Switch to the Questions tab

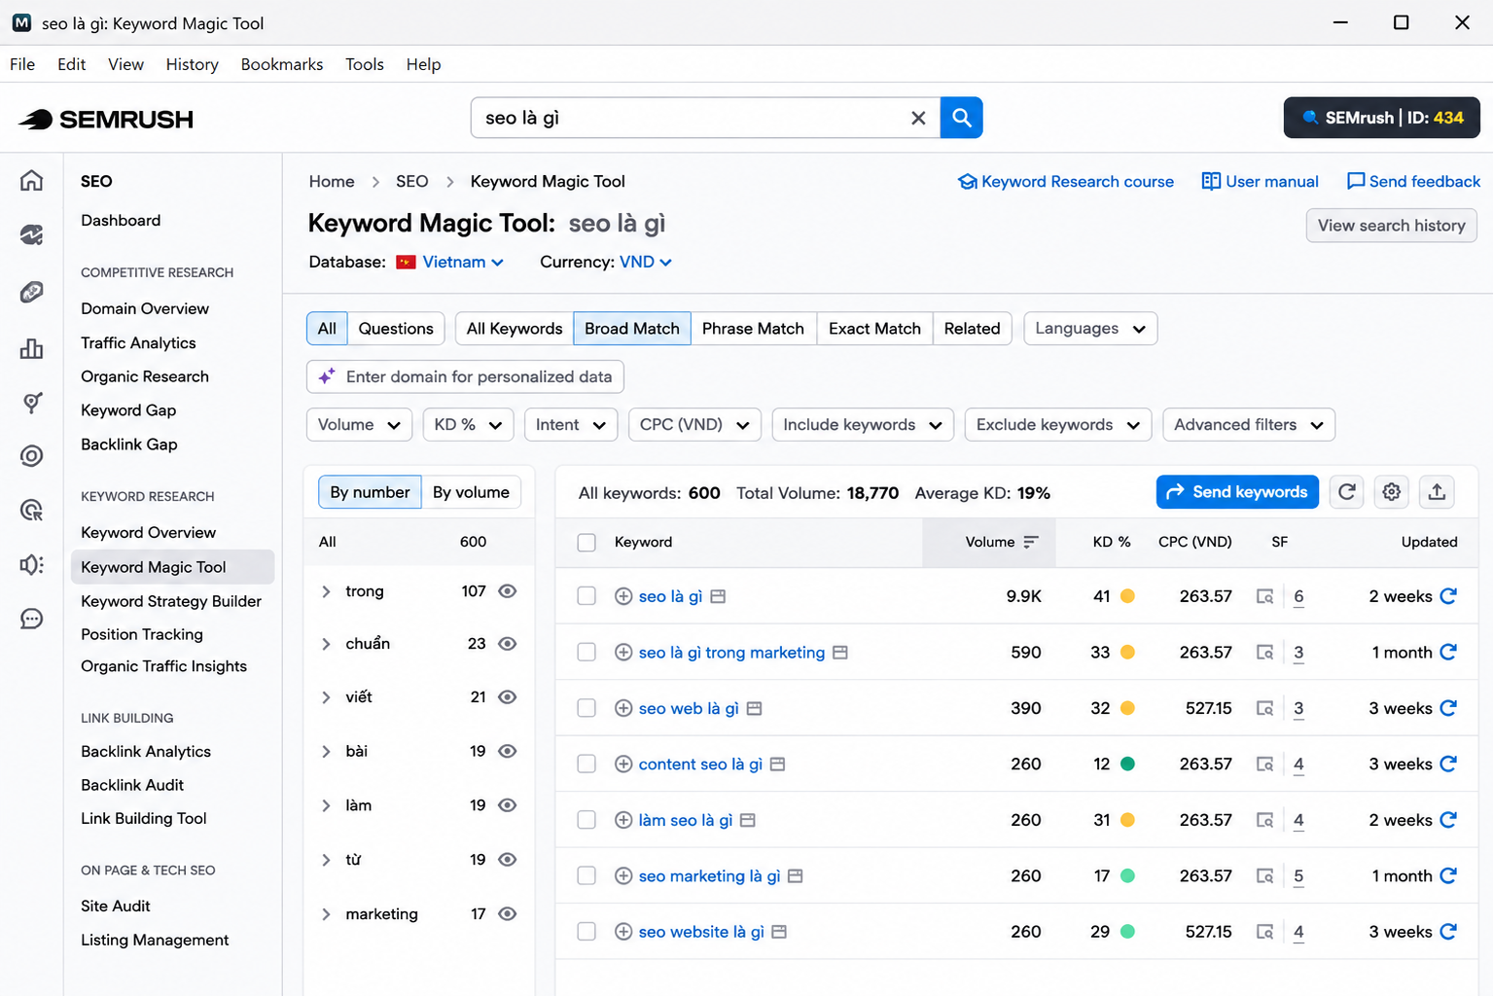pos(396,329)
